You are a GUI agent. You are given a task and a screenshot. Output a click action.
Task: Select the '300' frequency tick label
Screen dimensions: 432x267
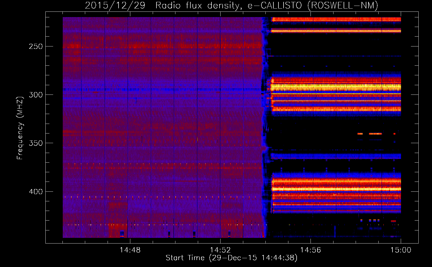[x=36, y=95]
